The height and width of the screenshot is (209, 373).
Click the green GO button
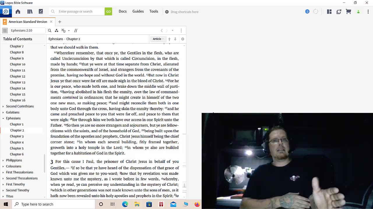108,12
